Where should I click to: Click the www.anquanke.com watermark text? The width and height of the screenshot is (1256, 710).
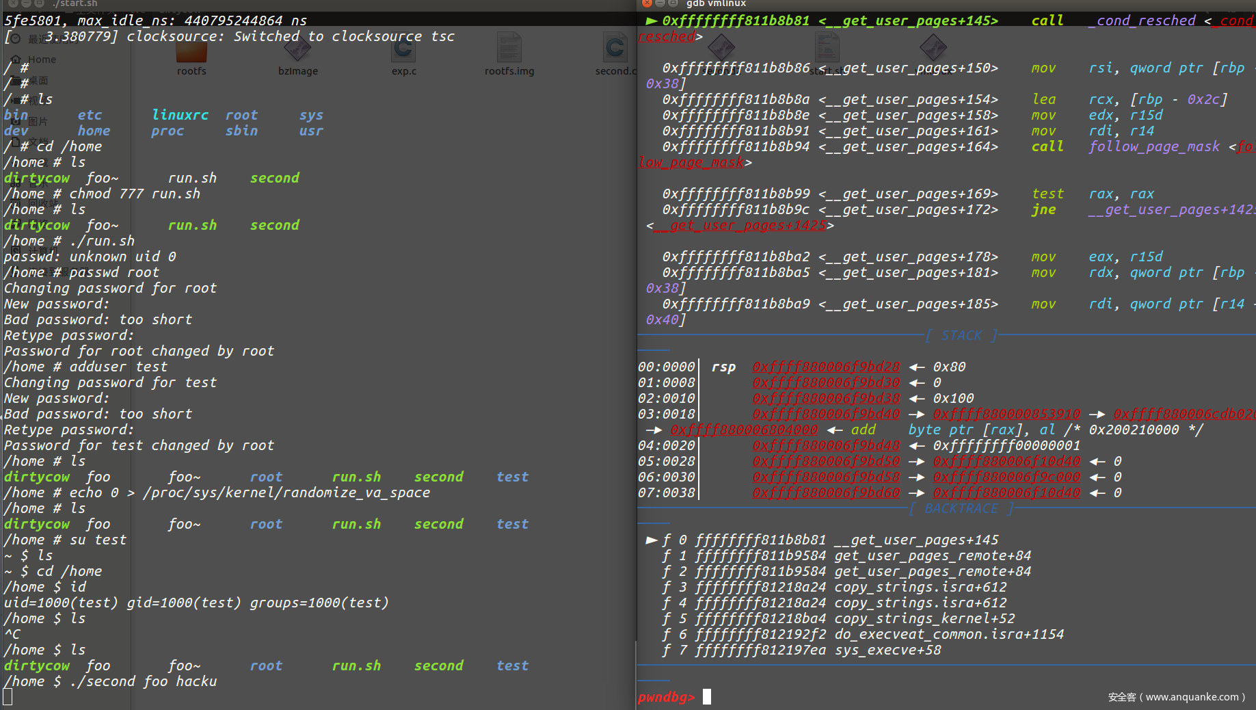1176,697
